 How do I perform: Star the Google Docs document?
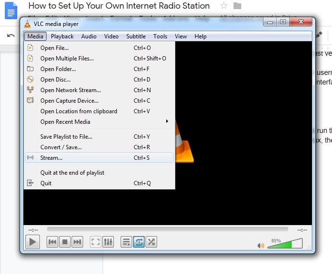point(224,6)
